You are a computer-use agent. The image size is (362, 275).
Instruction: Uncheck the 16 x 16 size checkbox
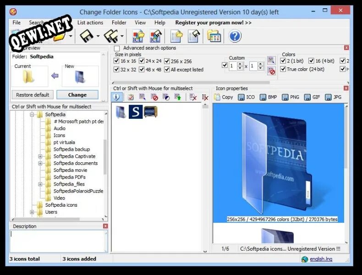click(116, 61)
